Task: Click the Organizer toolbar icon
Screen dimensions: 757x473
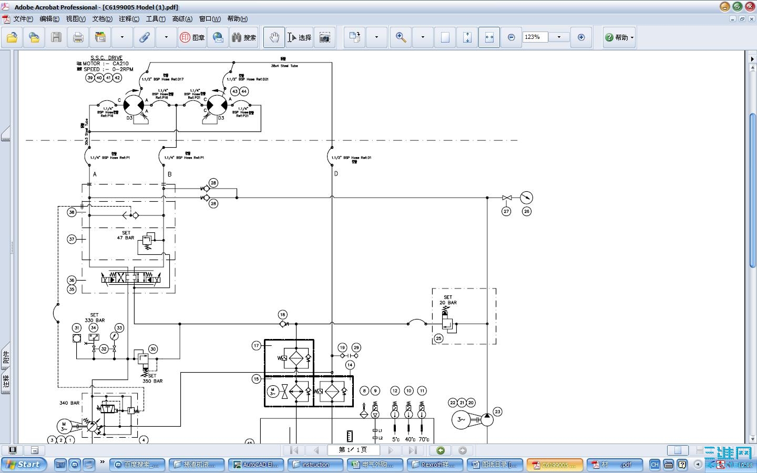Action: [x=100, y=37]
